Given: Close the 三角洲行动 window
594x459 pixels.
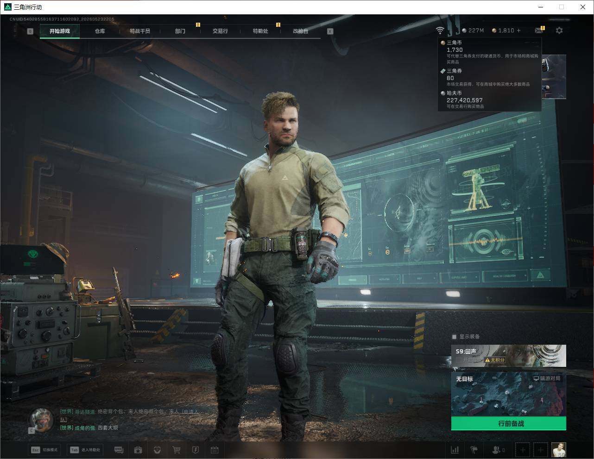Looking at the screenshot, I should point(583,7).
